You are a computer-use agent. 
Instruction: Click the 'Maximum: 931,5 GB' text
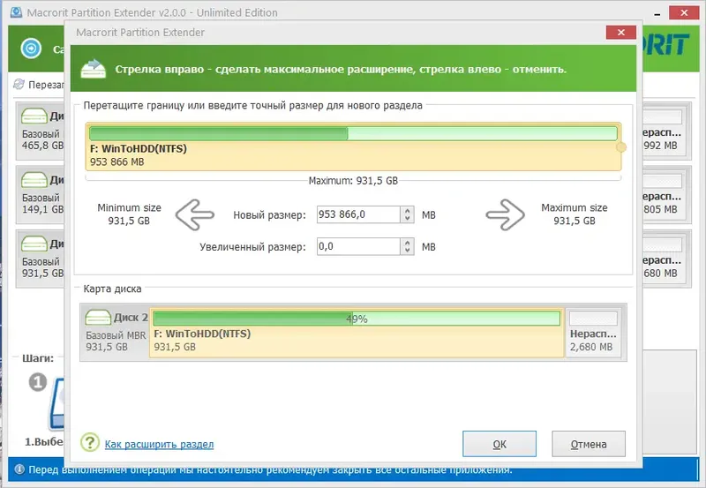click(353, 181)
